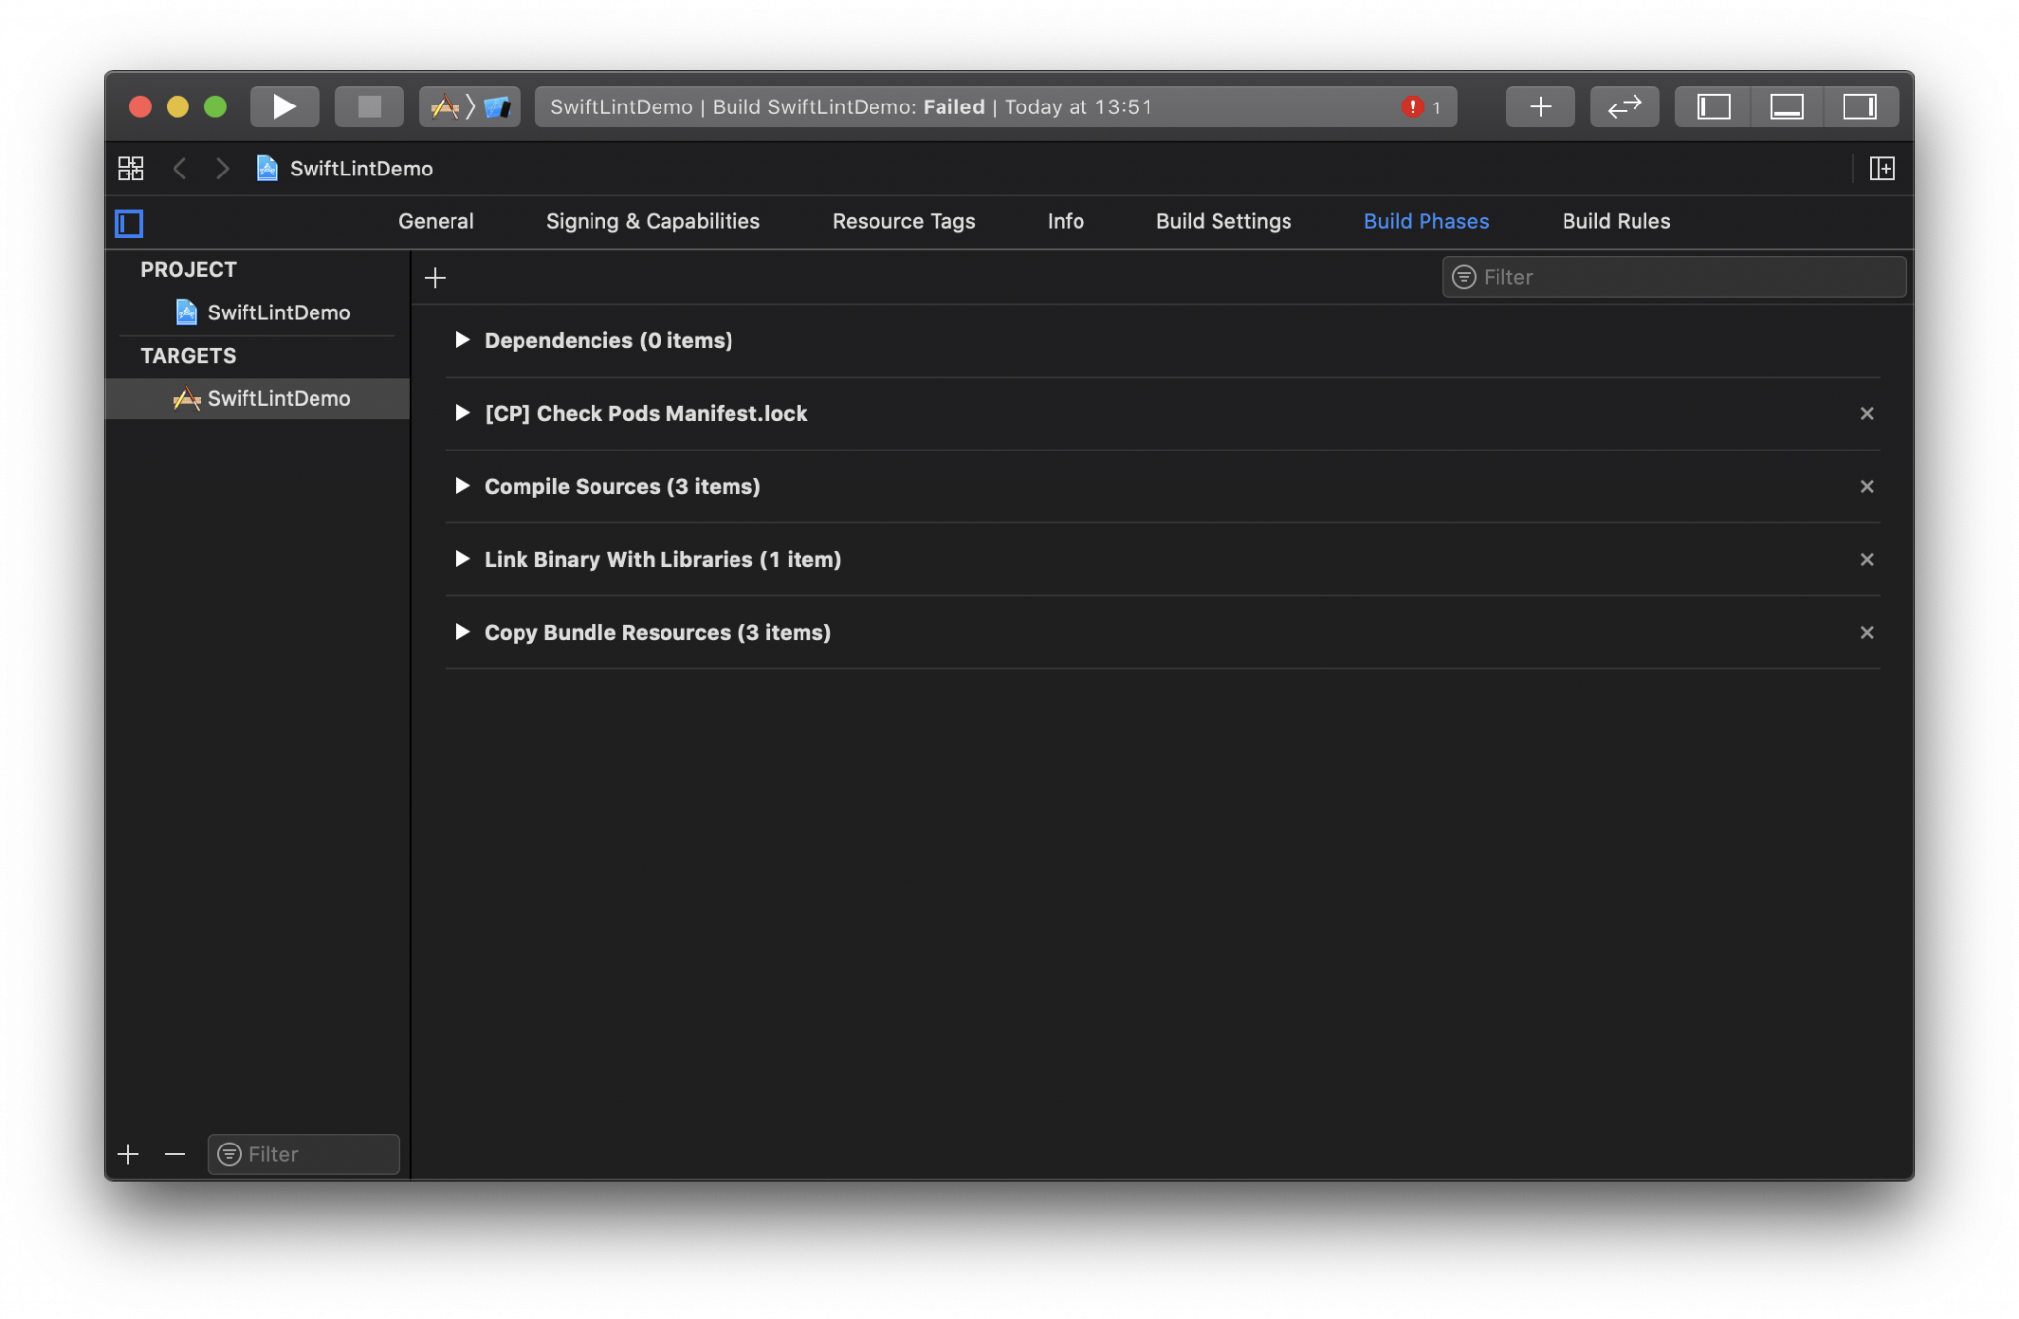
Task: Toggle the right inspector panel icon
Action: (x=1861, y=105)
